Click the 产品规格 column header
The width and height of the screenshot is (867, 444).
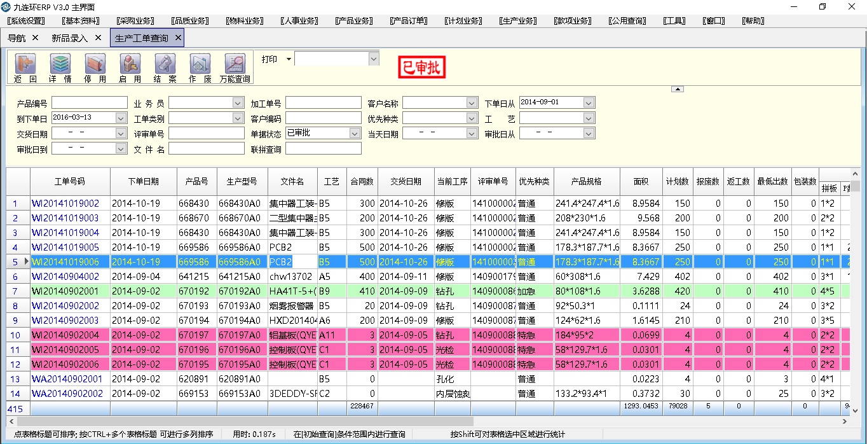pyautogui.click(x=587, y=181)
